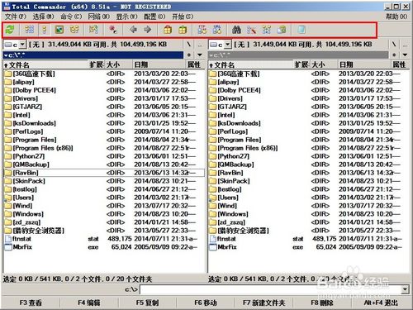Click the [Drivers] folder icon in right panel
Image resolution: width=413 pixels, height=310 pixels.
point(213,98)
